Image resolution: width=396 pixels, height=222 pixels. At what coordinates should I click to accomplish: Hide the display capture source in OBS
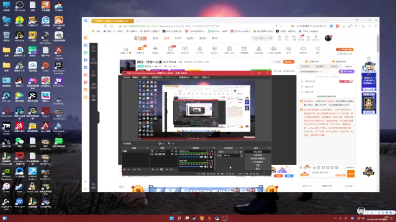click(172, 154)
